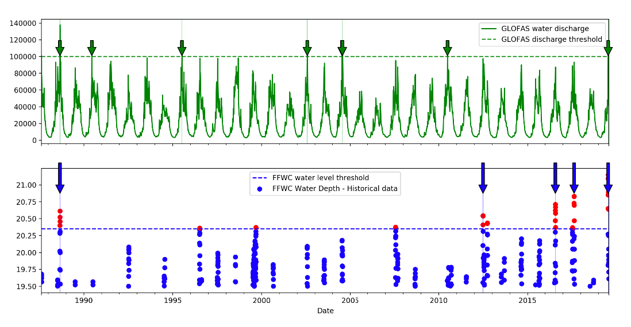Image resolution: width=631 pixels, height=327 pixels.
Task: Click the 'Date' x-axis label
Action: (325, 311)
